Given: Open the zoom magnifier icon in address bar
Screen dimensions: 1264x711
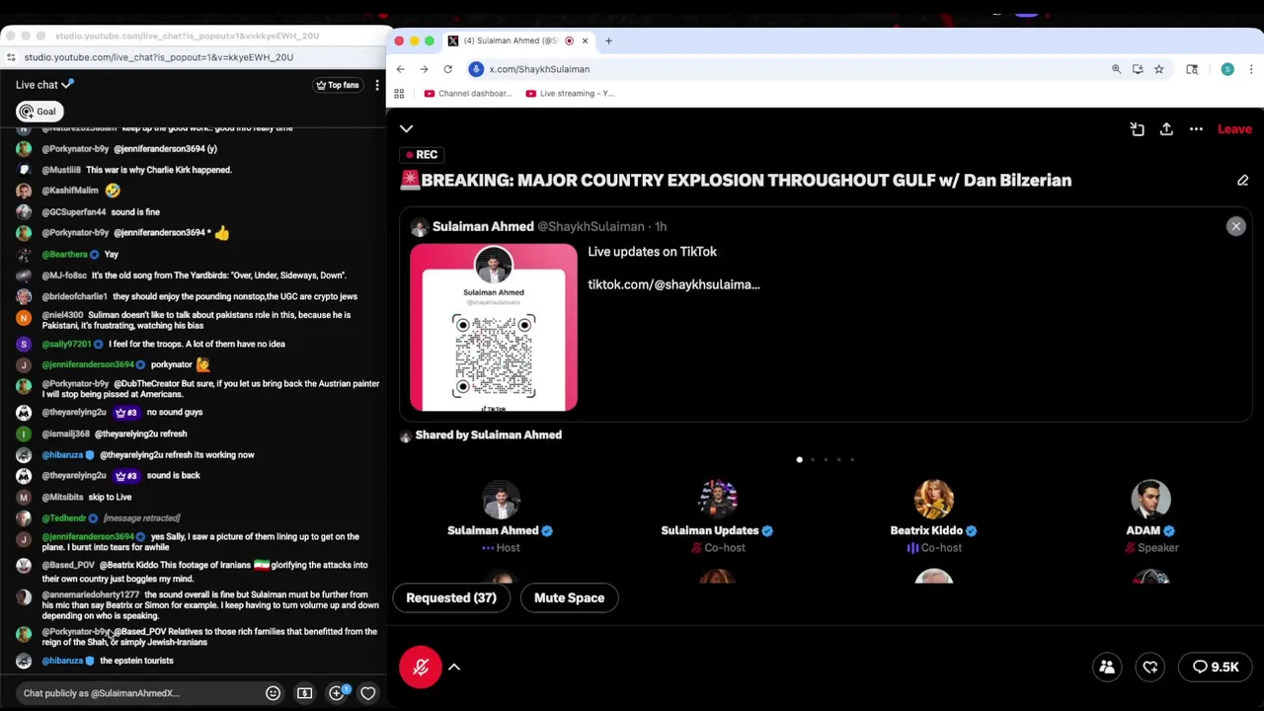Looking at the screenshot, I should point(1116,69).
